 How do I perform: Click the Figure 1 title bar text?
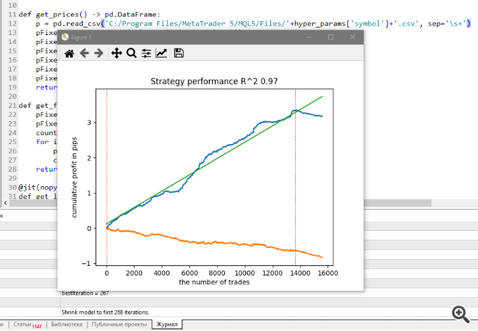point(81,38)
